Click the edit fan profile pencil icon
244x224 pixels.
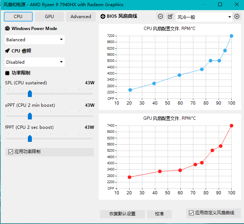[x=170, y=16]
